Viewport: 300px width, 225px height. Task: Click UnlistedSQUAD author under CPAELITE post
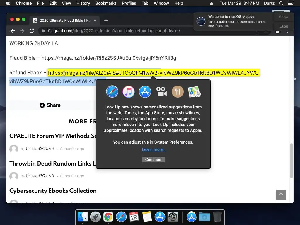click(x=40, y=149)
